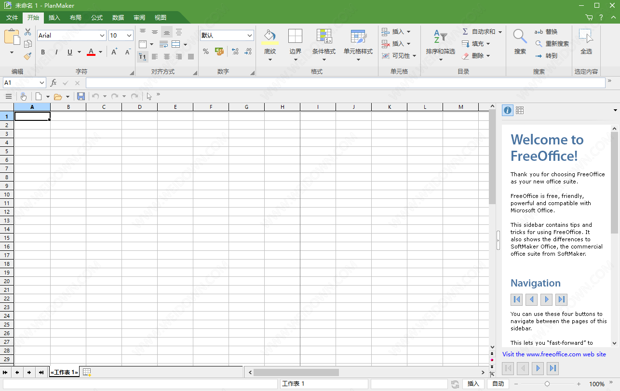Click the 替换 replace button
Viewport: 620px width, 391px height.
coord(546,32)
